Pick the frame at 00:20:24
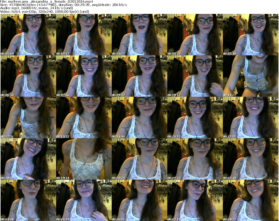 139,159
